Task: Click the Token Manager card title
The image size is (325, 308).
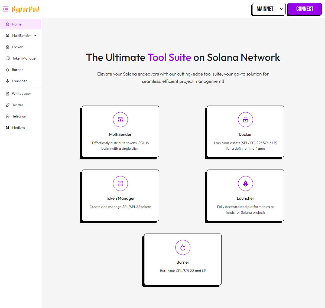Action: click(x=121, y=198)
